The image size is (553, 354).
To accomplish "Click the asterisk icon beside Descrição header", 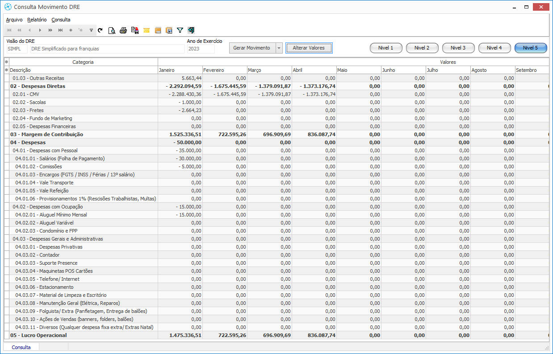I will (x=6, y=70).
